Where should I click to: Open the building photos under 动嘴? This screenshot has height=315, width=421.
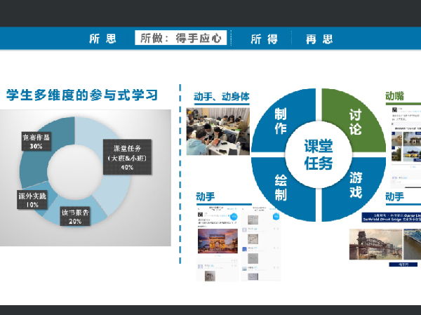(403, 144)
